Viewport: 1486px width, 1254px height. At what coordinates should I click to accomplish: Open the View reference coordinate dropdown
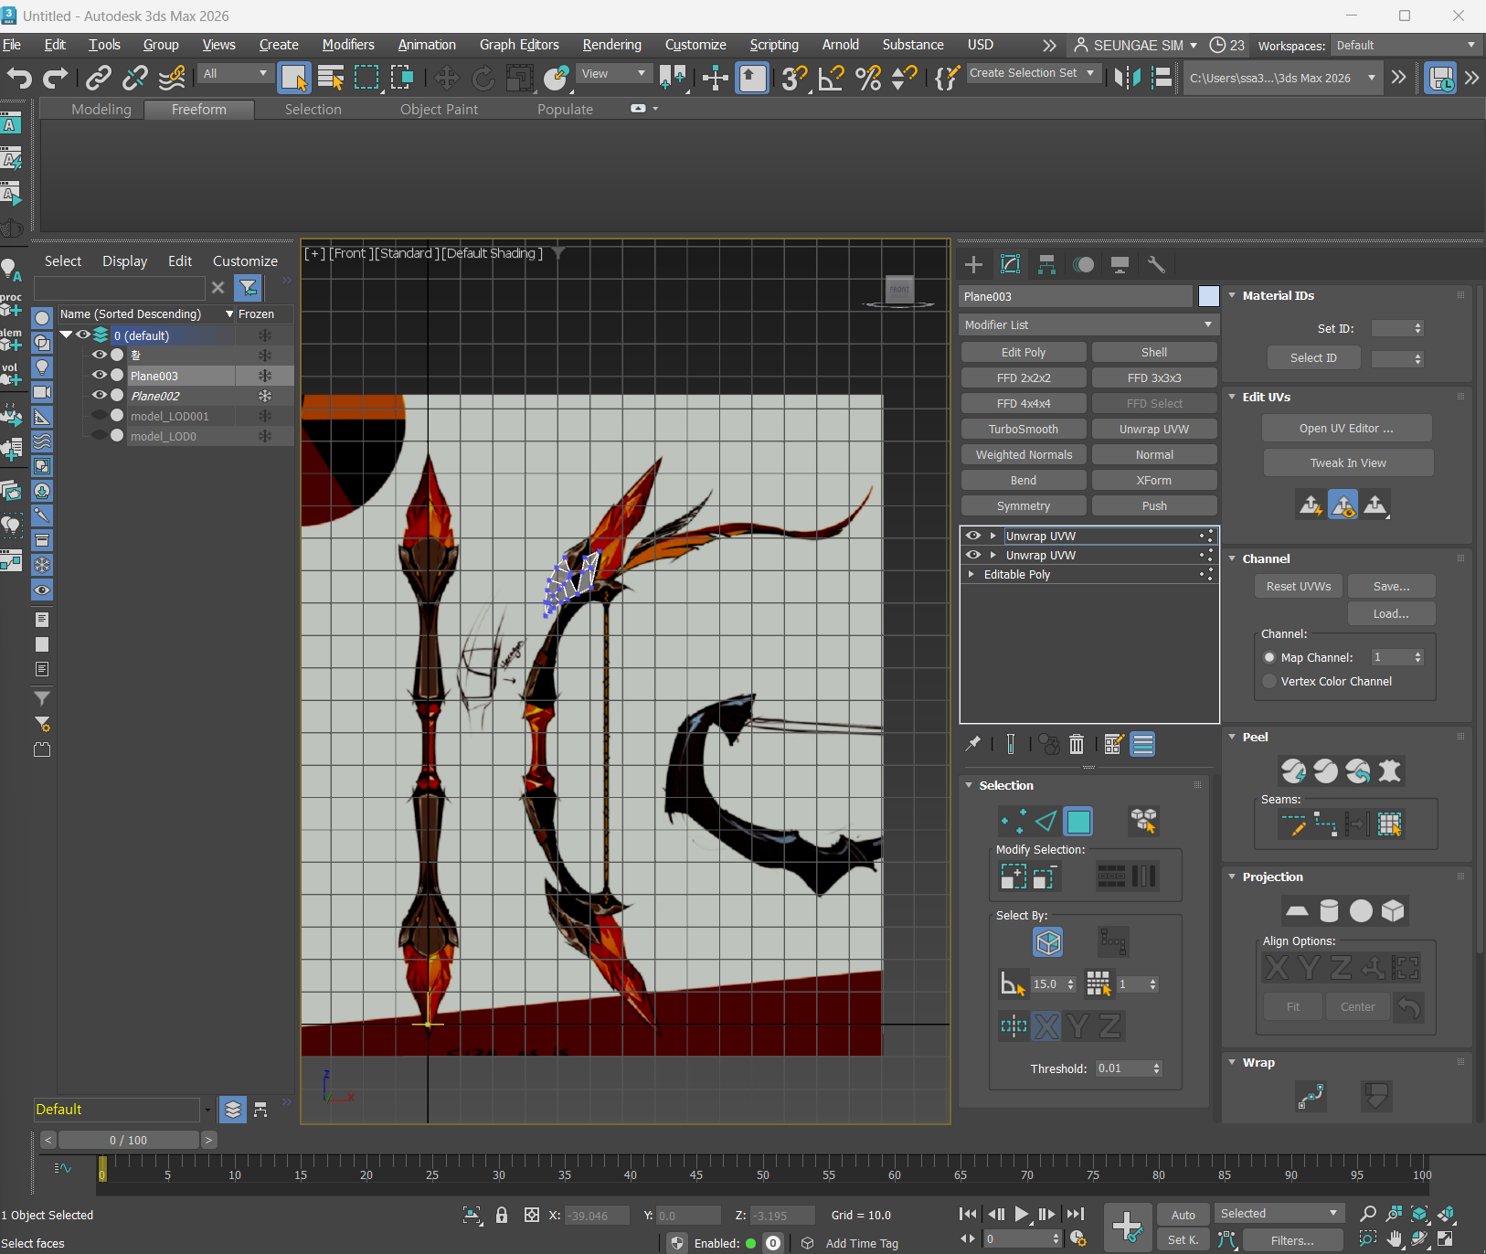coord(613,73)
